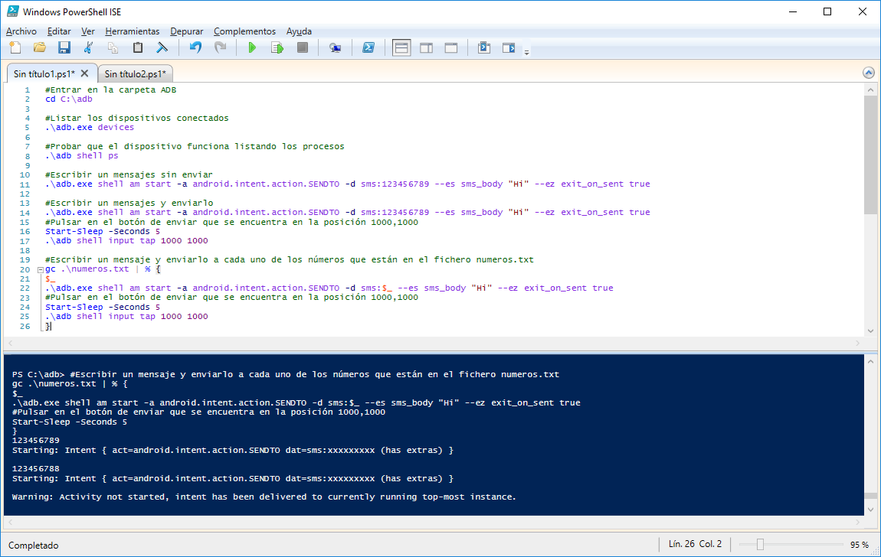
Task: Open the Herramientas menu
Action: tap(132, 31)
